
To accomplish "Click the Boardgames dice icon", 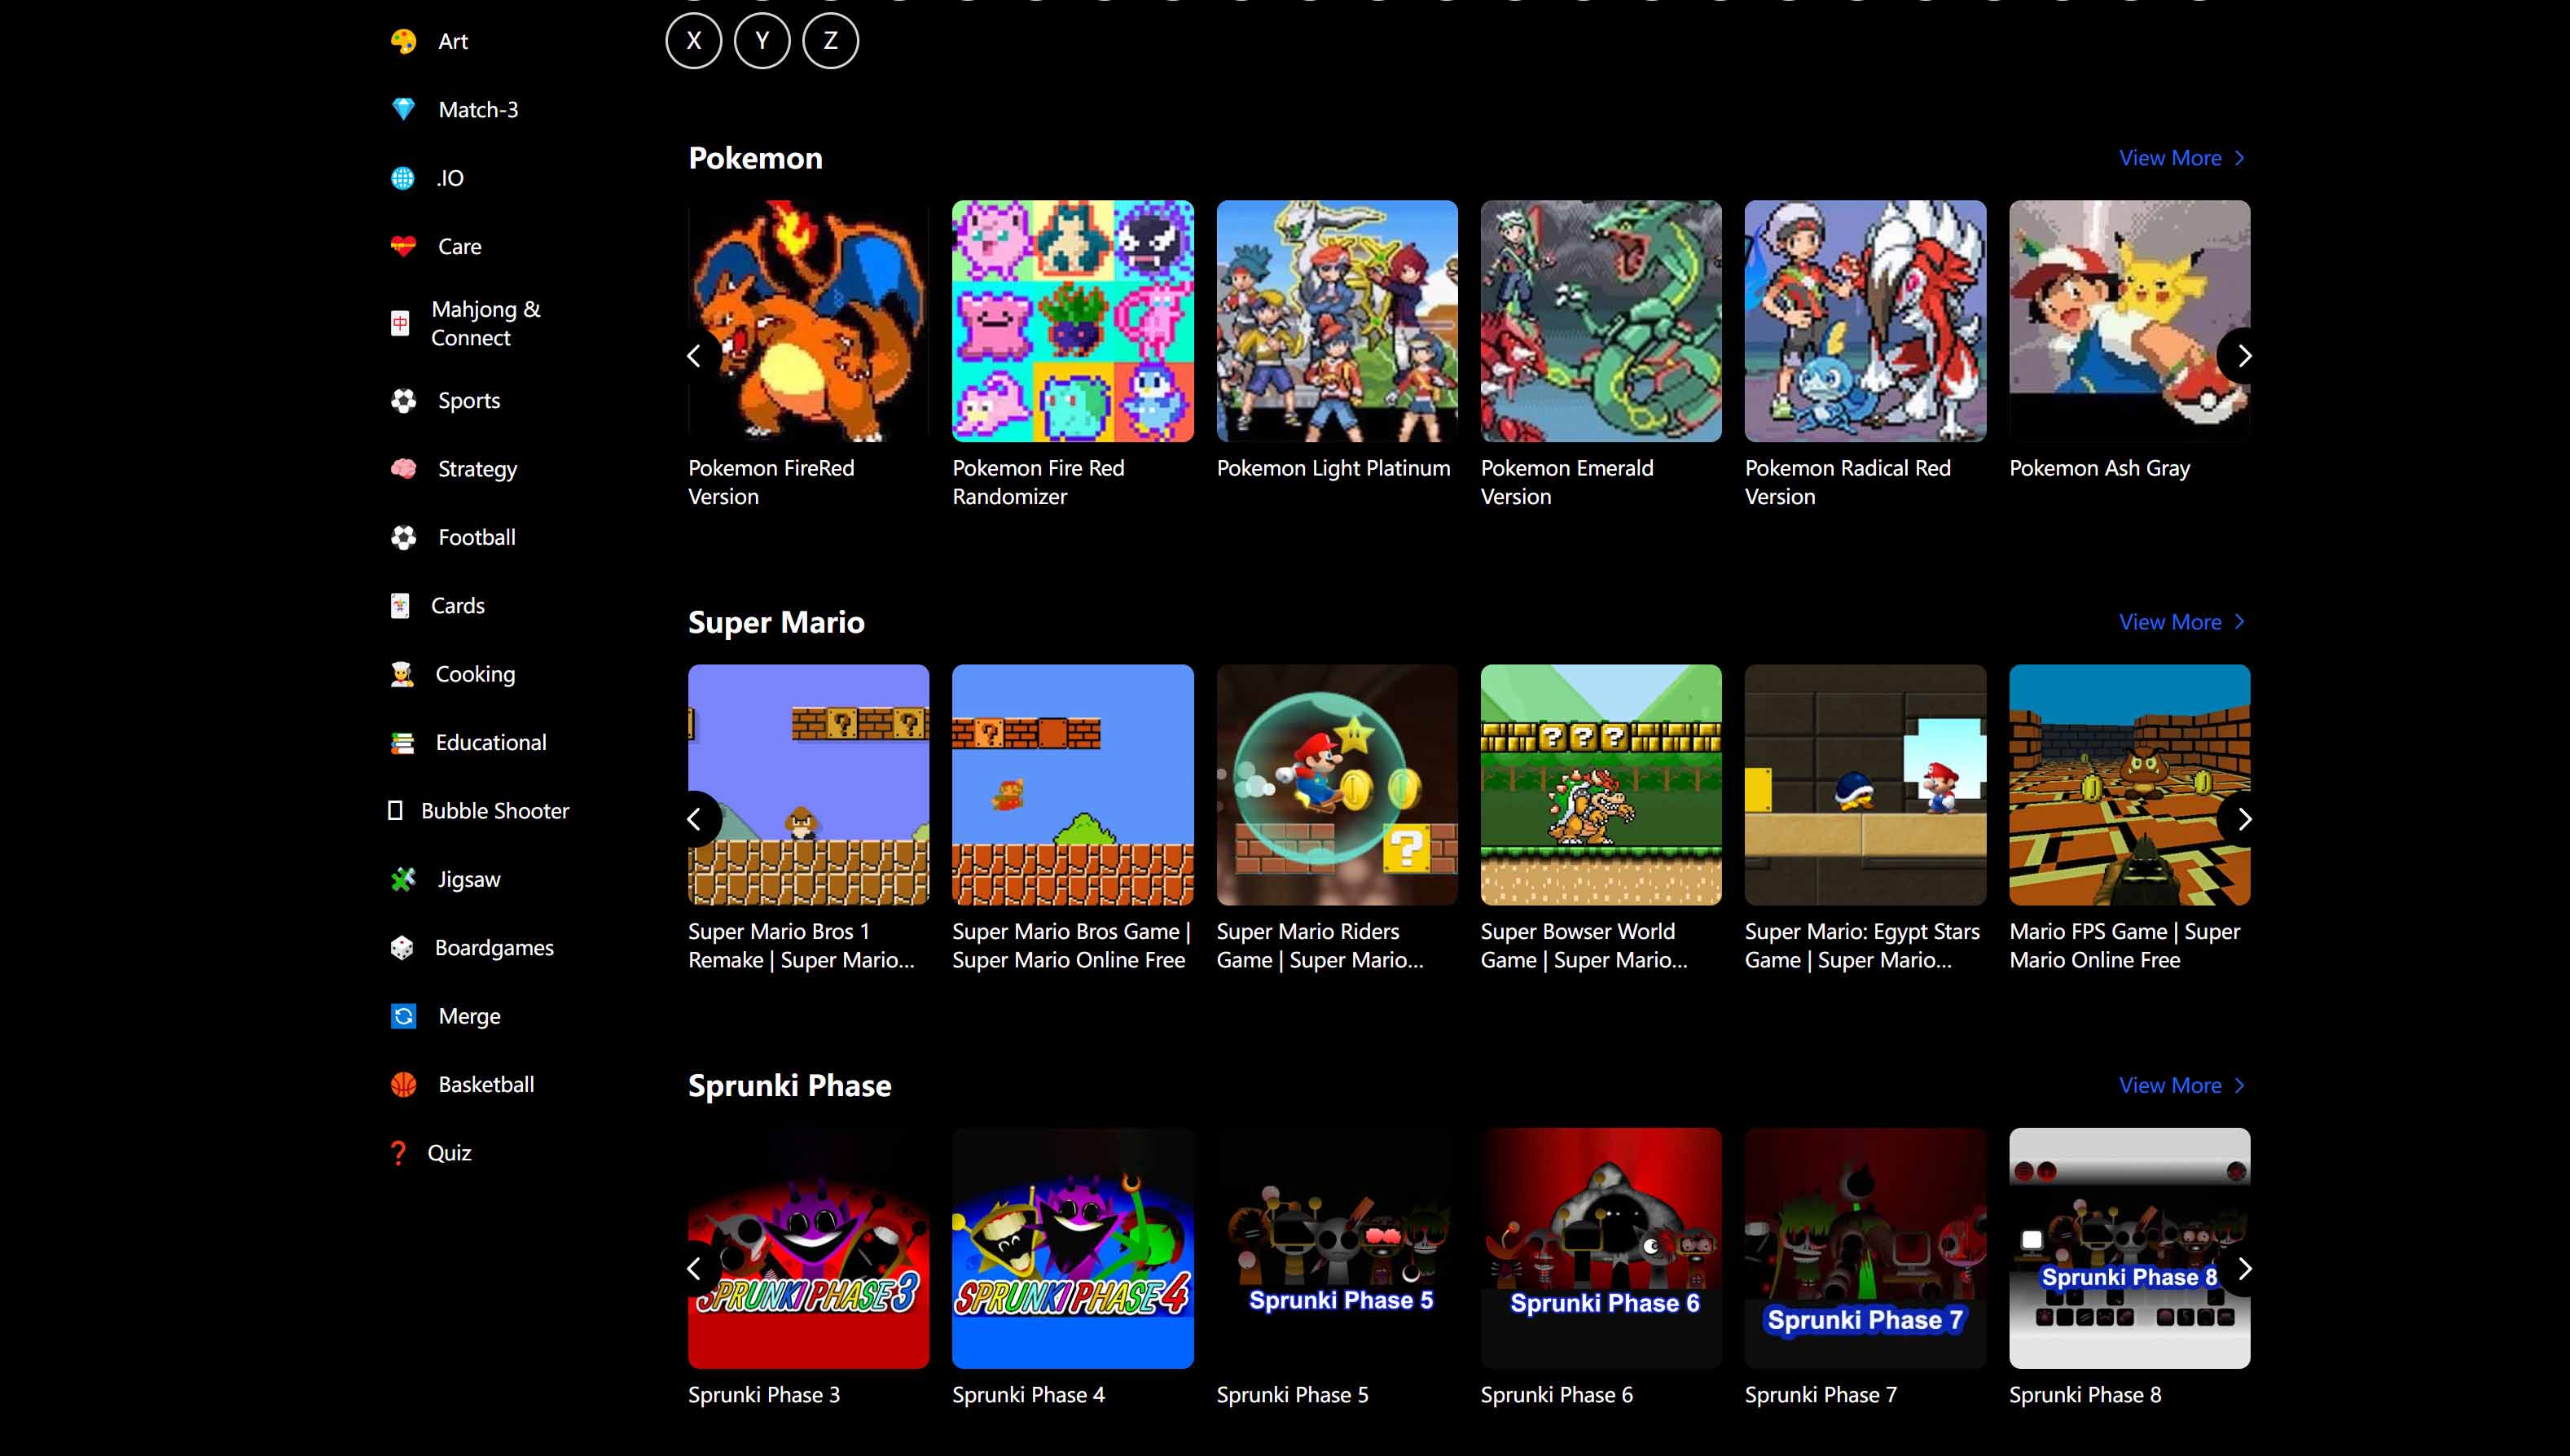I will [402, 948].
